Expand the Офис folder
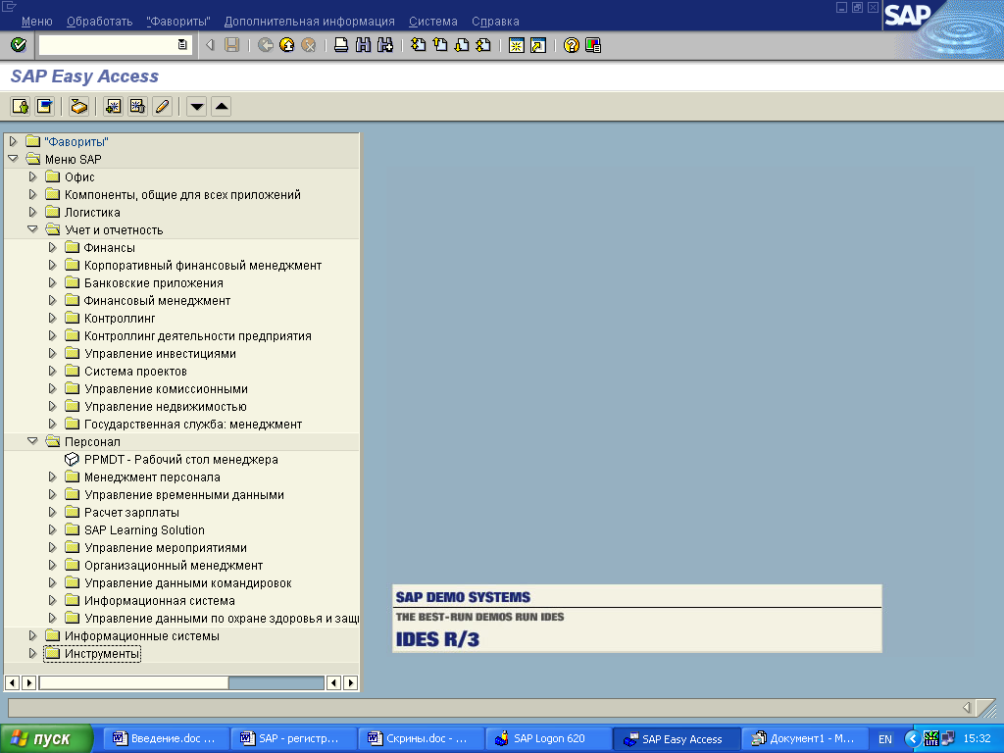 pyautogui.click(x=32, y=176)
